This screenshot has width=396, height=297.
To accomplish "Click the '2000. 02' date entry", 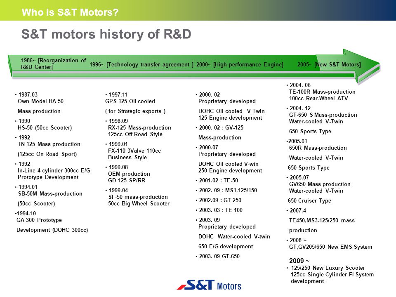I will tap(210, 95).
